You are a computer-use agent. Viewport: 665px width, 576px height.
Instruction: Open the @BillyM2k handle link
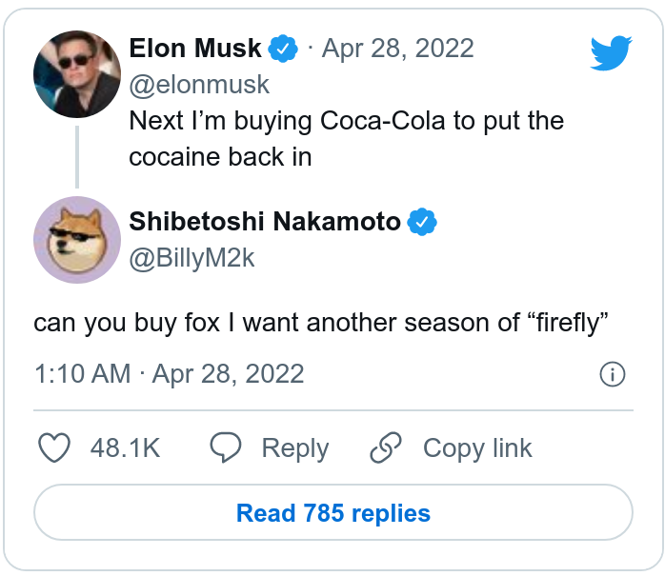pos(191,258)
